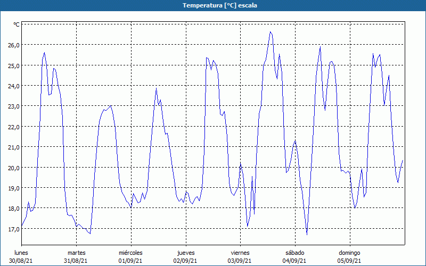Click the 03/09/21 date label

pyautogui.click(x=240, y=261)
